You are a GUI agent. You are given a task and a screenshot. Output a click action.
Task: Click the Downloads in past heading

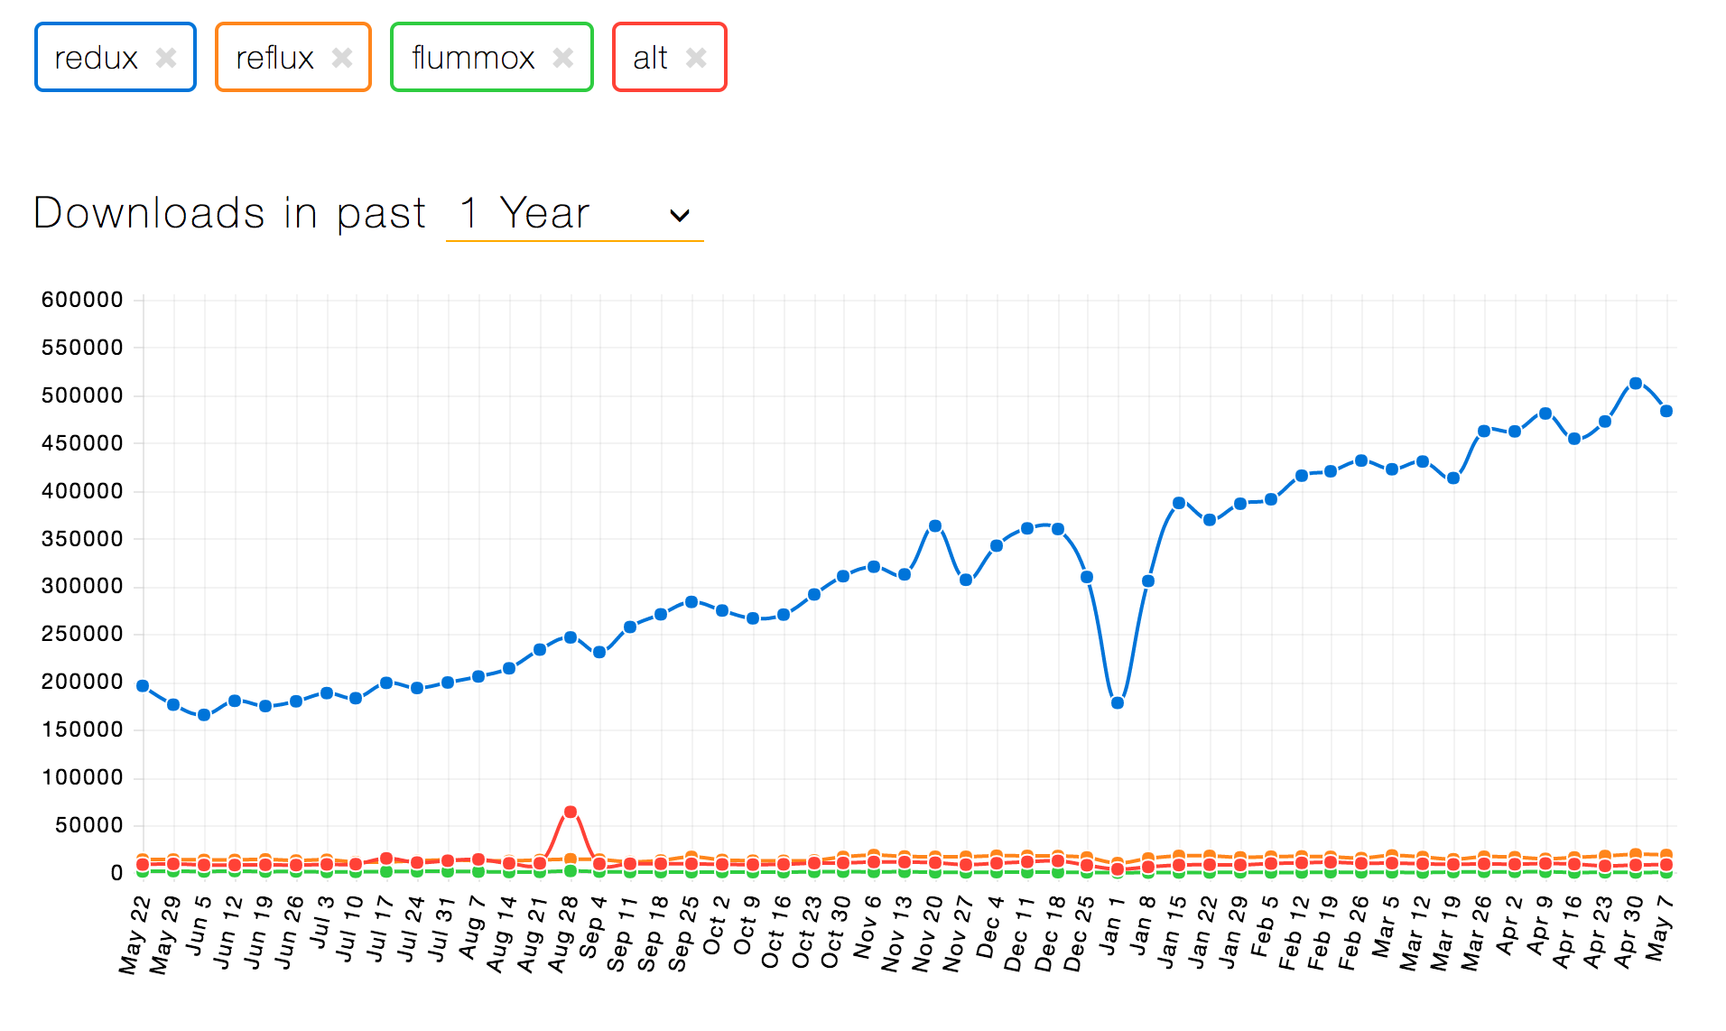pyautogui.click(x=229, y=214)
